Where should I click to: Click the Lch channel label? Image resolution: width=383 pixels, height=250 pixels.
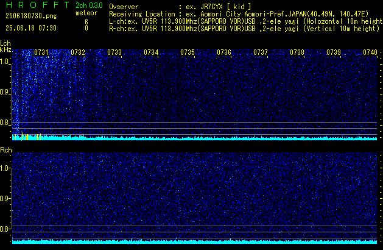click(5, 43)
